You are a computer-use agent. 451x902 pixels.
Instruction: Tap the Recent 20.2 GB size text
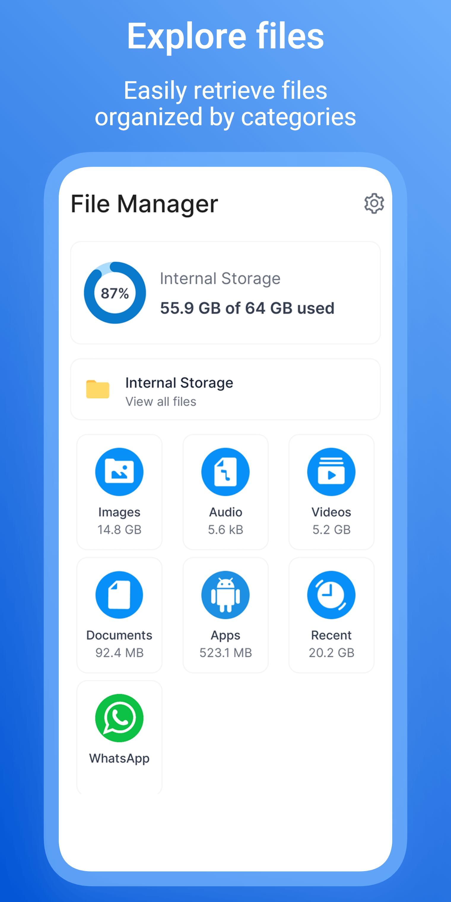(331, 653)
